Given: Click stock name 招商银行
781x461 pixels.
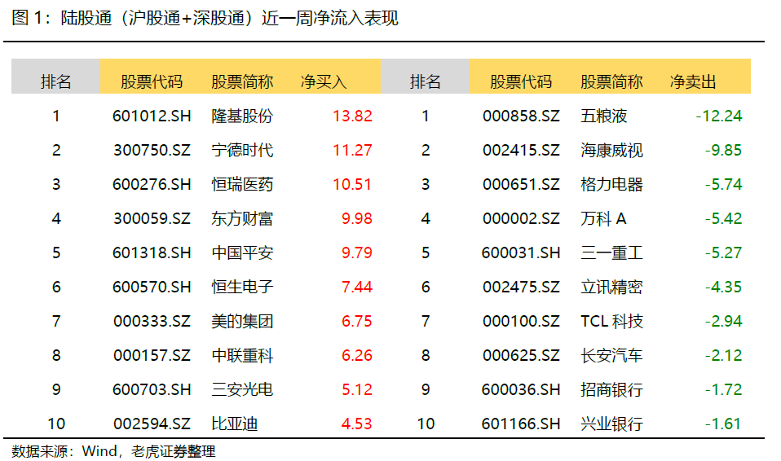Looking at the screenshot, I should (611, 389).
